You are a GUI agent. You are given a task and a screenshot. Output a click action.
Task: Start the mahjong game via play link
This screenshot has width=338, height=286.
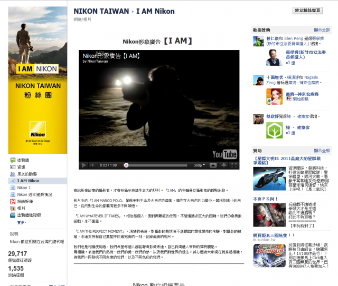(x=301, y=99)
